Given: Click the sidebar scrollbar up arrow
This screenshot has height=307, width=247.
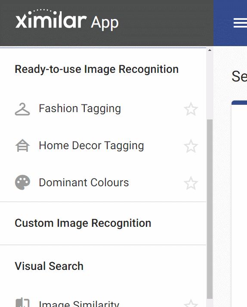Looking at the screenshot, I should tap(210, 50).
